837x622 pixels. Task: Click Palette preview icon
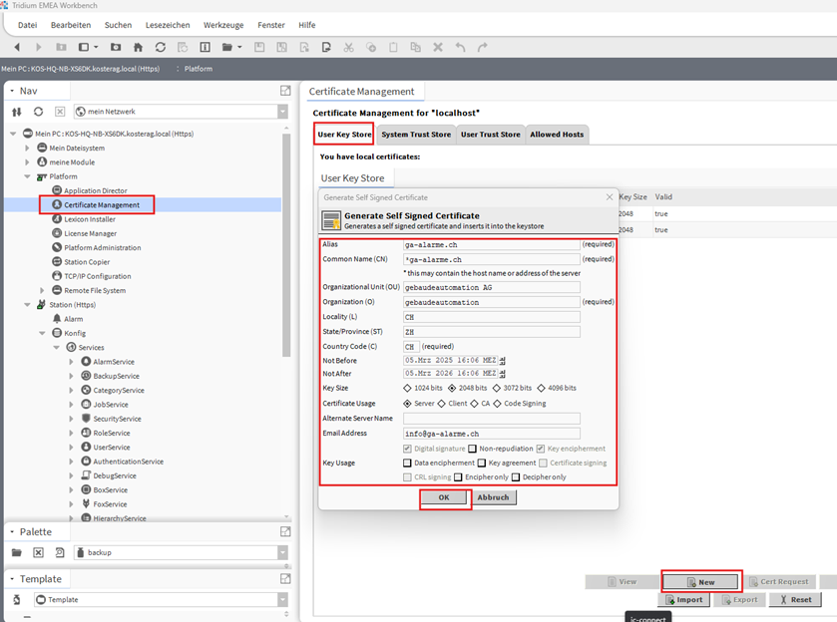(60, 552)
